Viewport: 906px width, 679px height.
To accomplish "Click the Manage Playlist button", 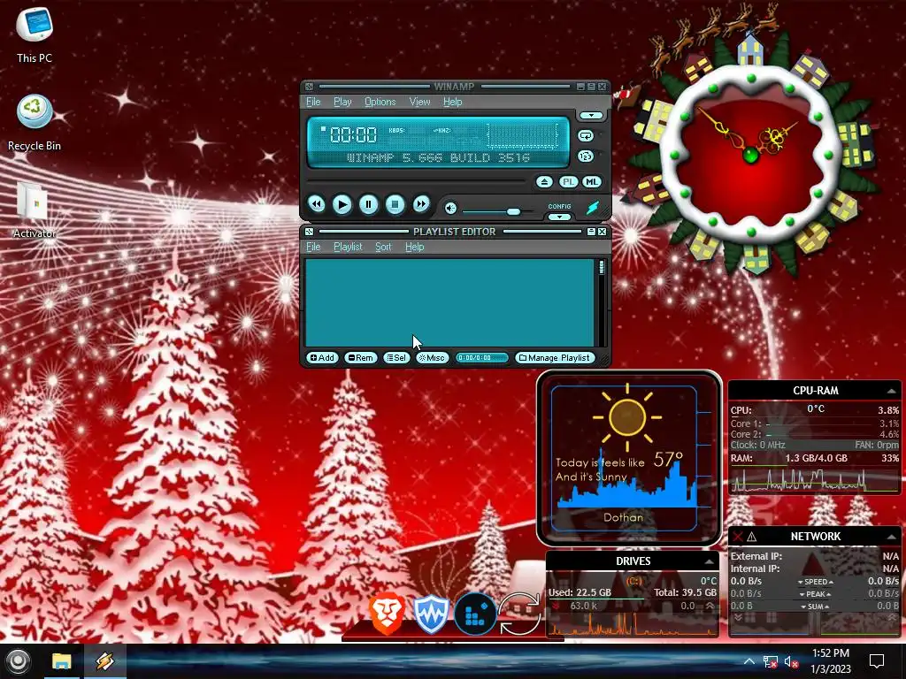I will (x=555, y=358).
